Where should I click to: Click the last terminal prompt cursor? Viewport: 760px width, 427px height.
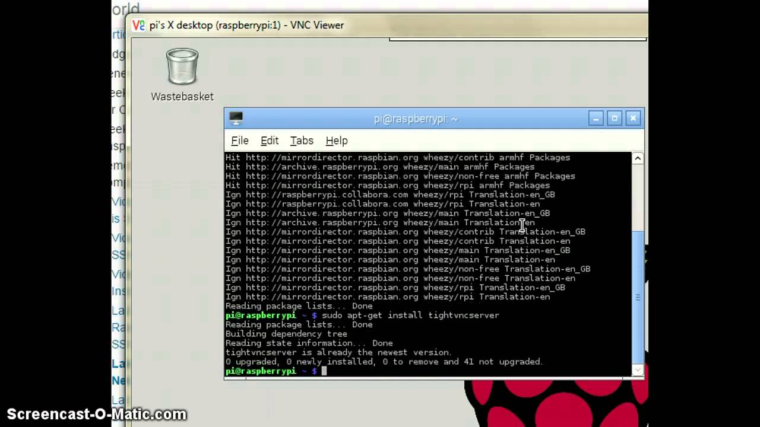pos(324,371)
